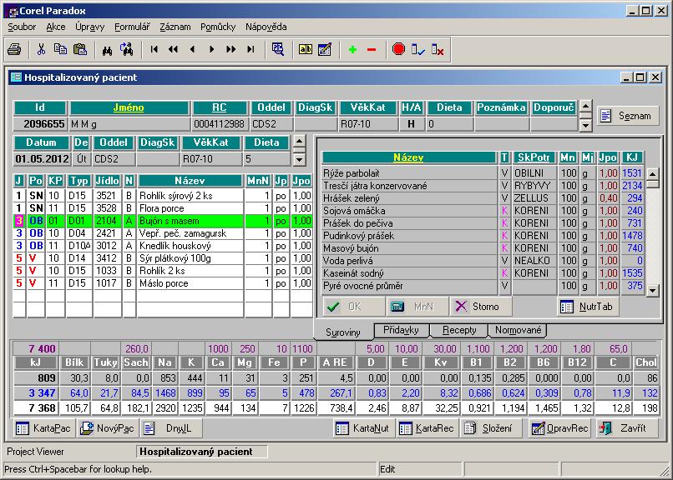Open the Akce menu
The image size is (673, 480).
(56, 27)
